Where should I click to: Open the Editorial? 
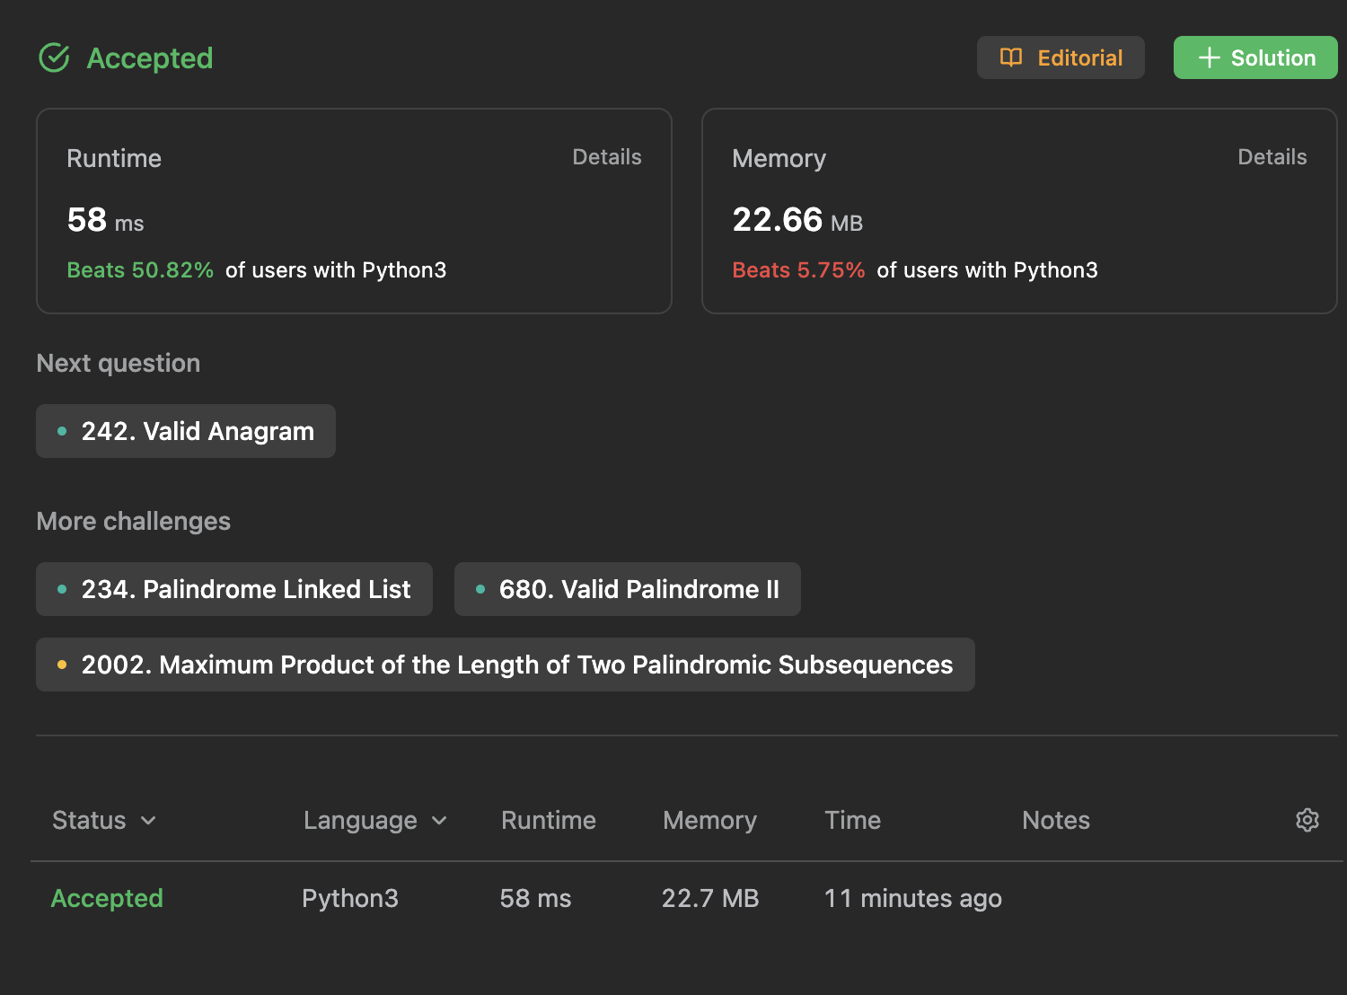tap(1061, 57)
